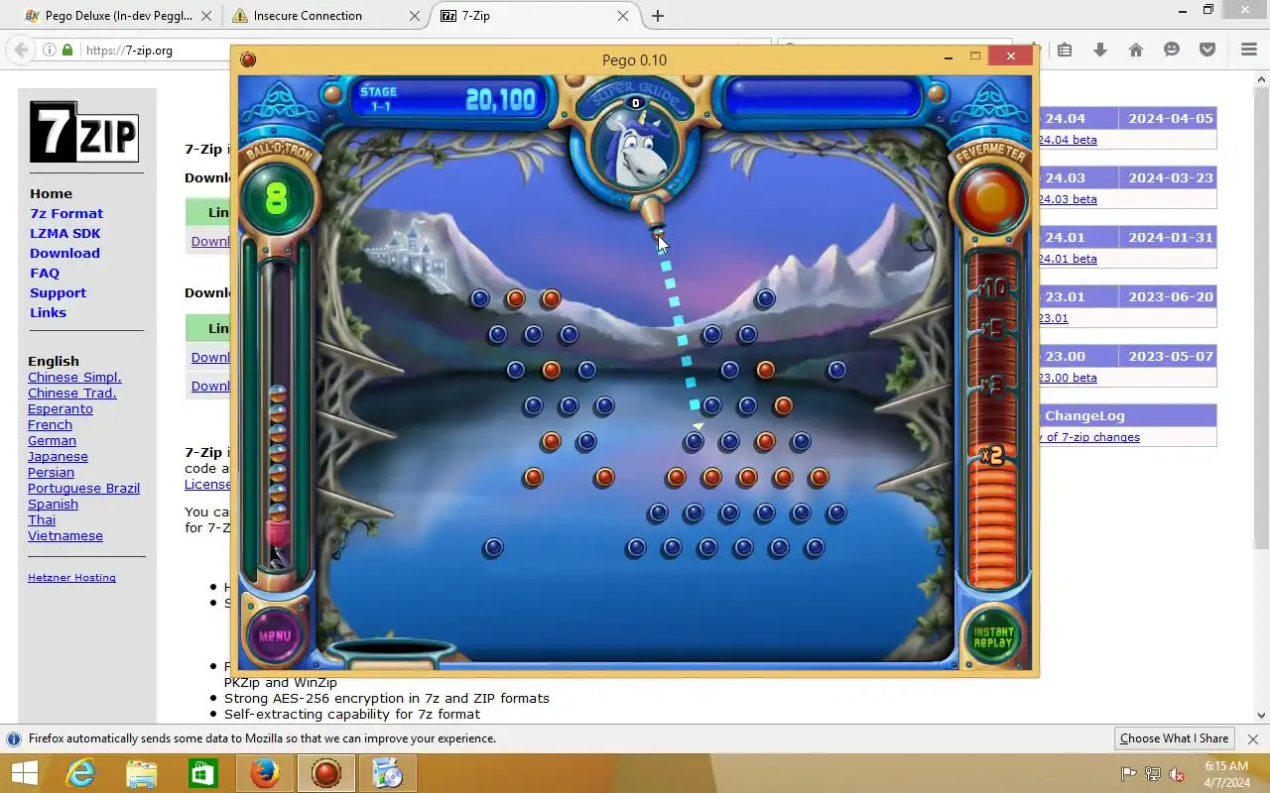Click the muted volume tray icon
The width and height of the screenshot is (1270, 793).
coord(1177,774)
